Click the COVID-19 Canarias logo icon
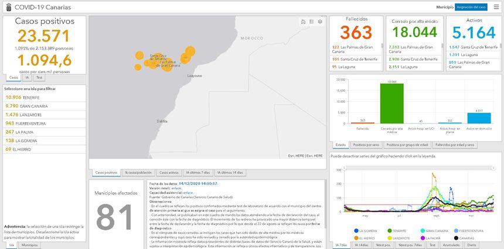 [6, 6]
